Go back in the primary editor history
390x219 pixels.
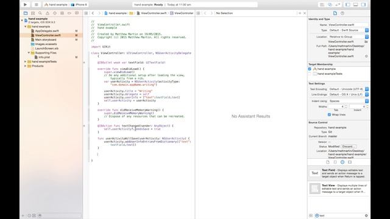(x=93, y=13)
